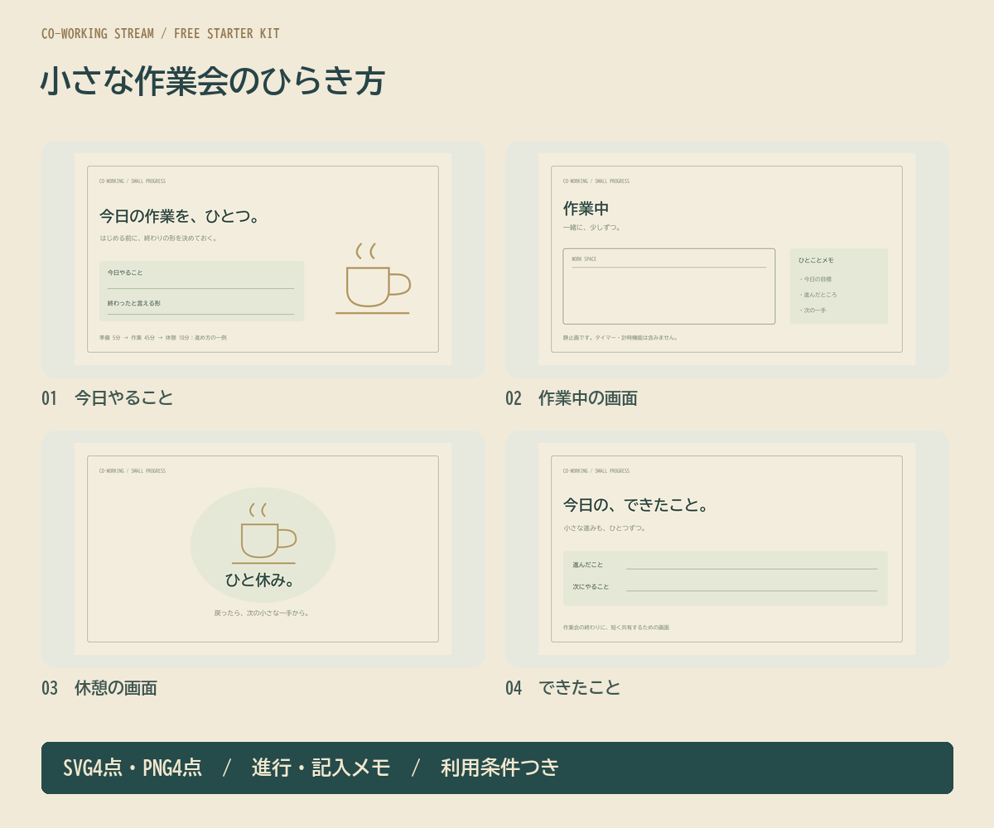
Task: Click the heading 今日の、できたこと。
Action: coord(637,505)
